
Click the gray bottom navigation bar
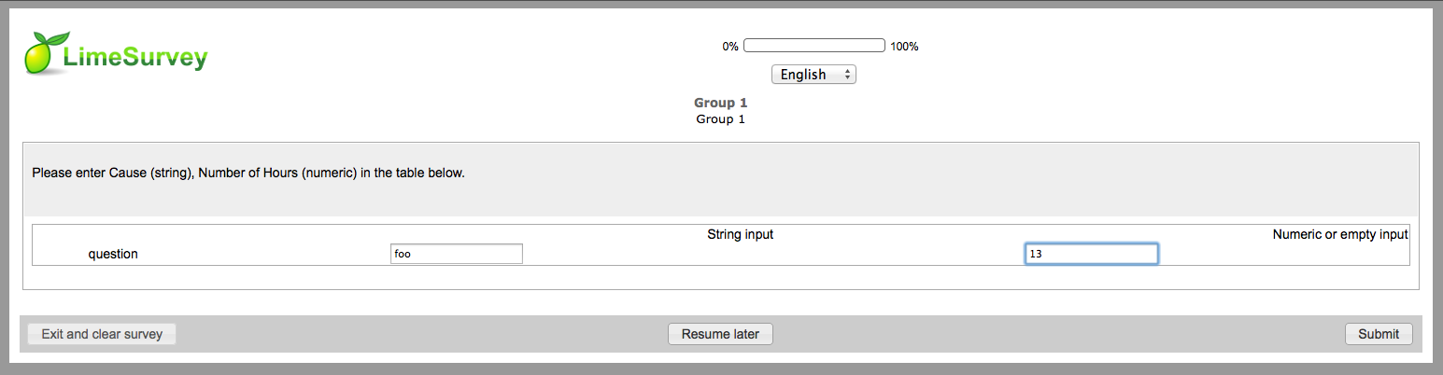[x=1027, y=334]
